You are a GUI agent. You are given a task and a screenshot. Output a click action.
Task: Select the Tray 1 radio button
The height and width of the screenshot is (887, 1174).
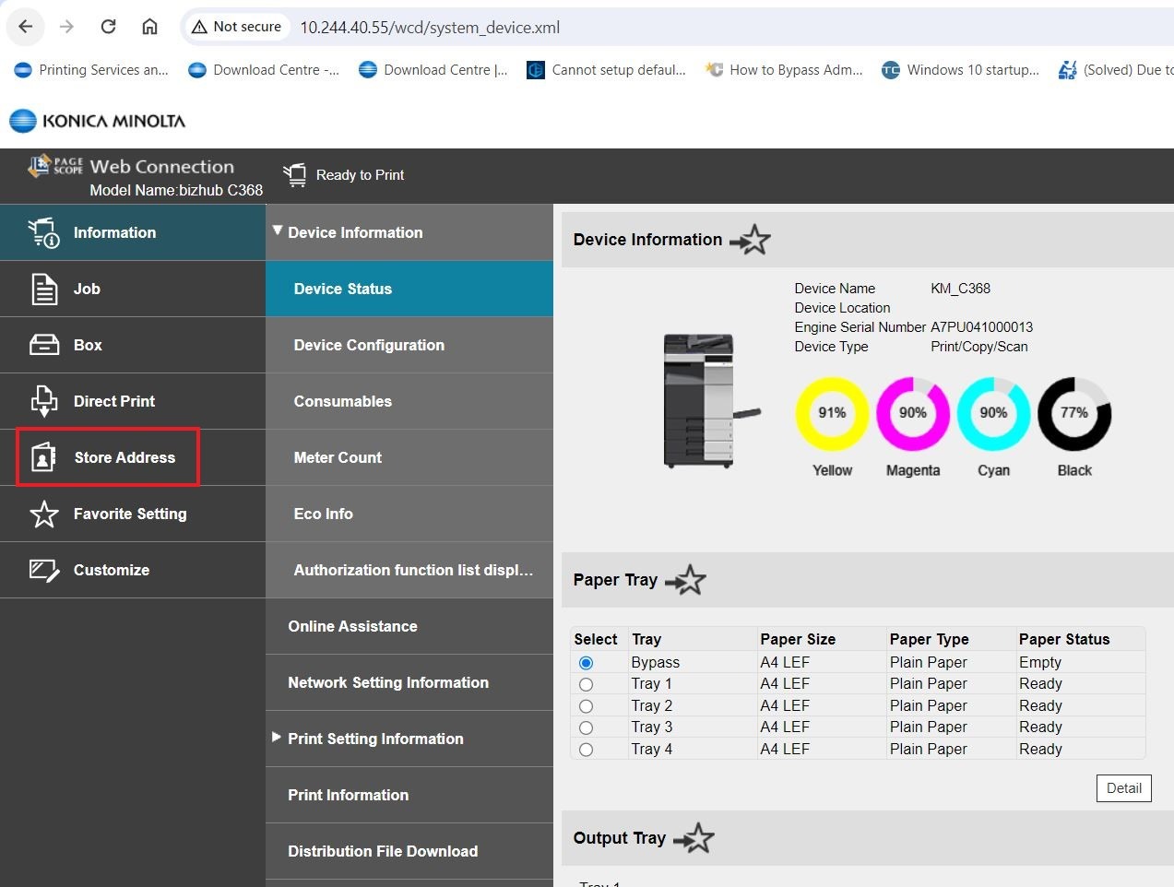tap(586, 684)
